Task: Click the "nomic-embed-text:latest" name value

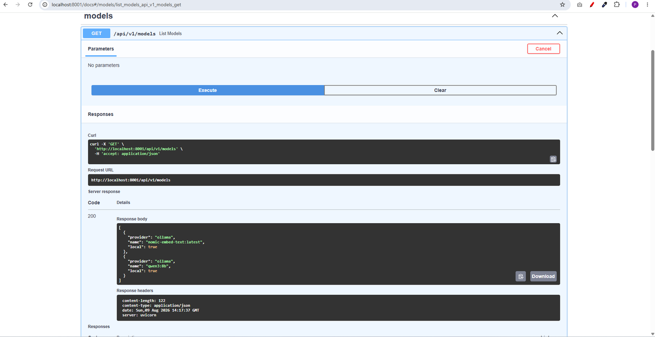Action: [x=174, y=242]
